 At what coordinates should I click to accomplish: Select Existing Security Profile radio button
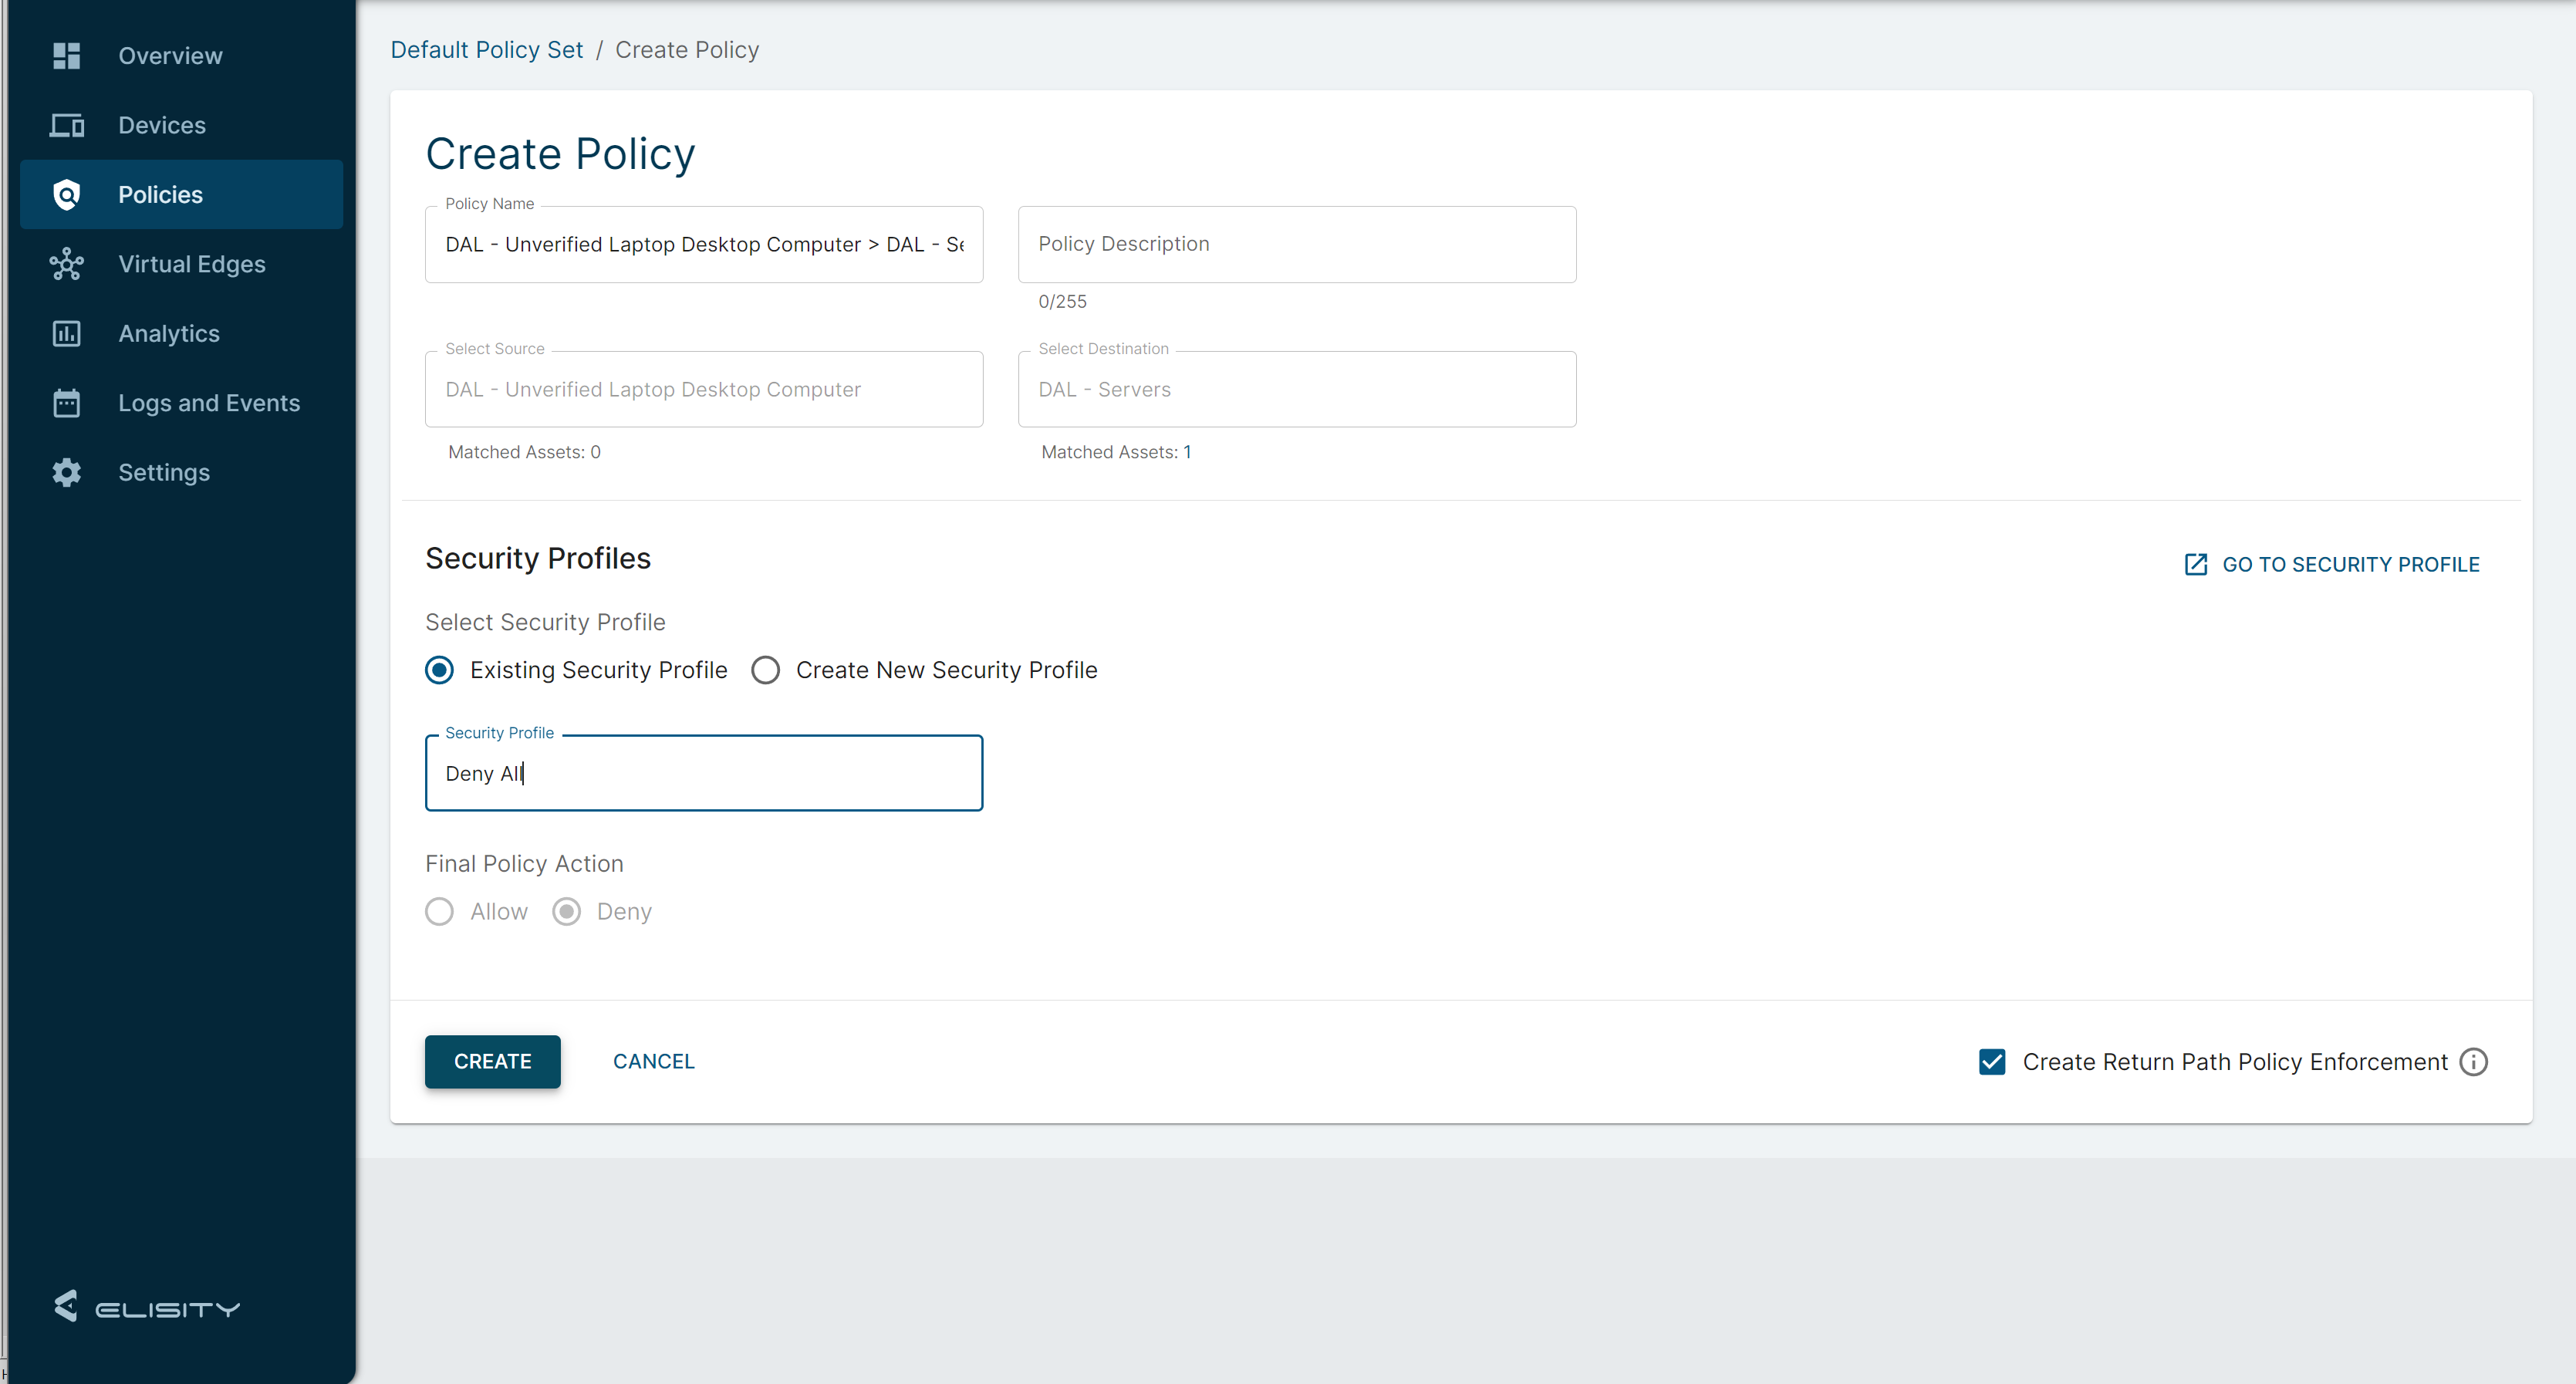tap(439, 670)
